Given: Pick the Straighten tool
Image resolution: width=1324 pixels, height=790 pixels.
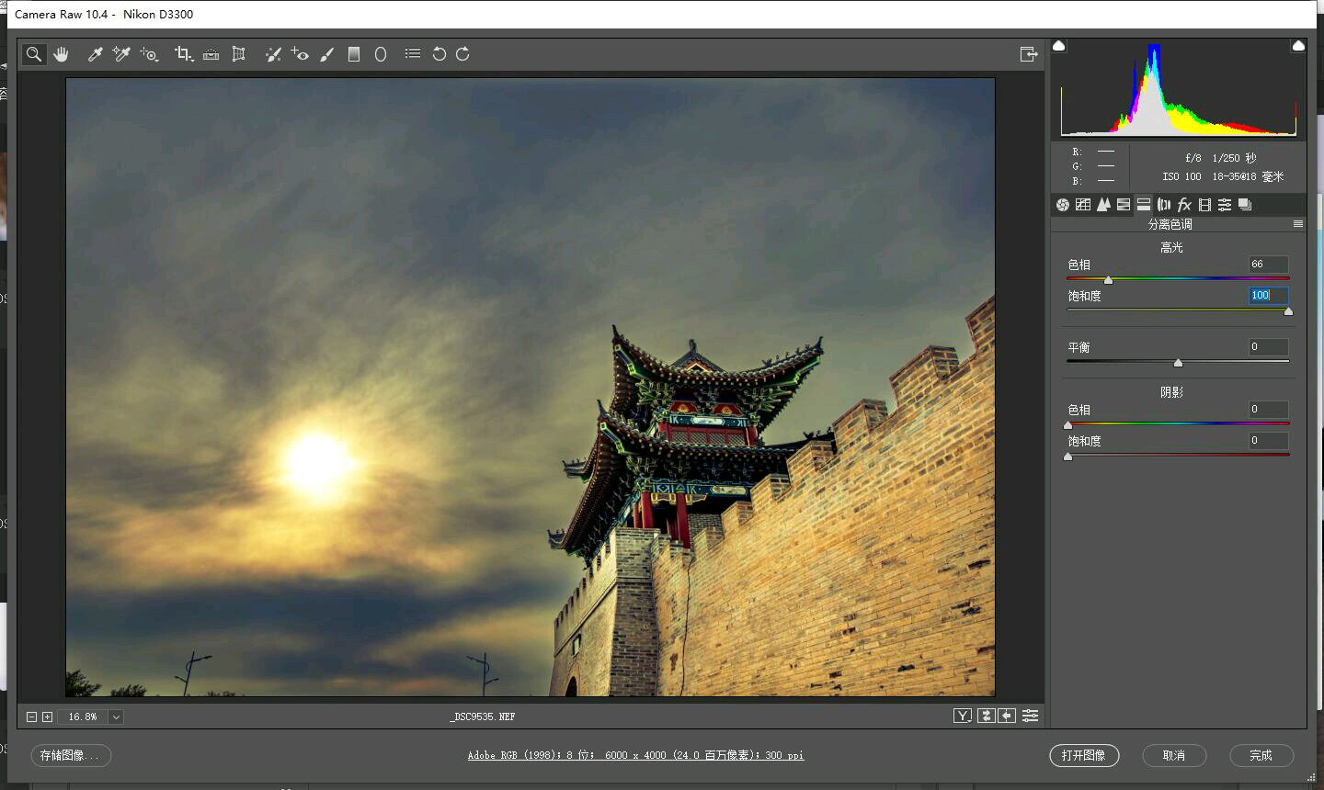Looking at the screenshot, I should [211, 54].
